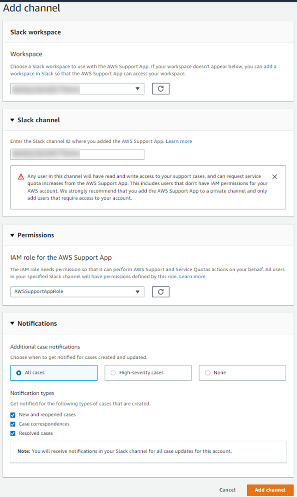The width and height of the screenshot is (297, 497).
Task: Uncheck Resolved cases
Action: click(x=13, y=433)
